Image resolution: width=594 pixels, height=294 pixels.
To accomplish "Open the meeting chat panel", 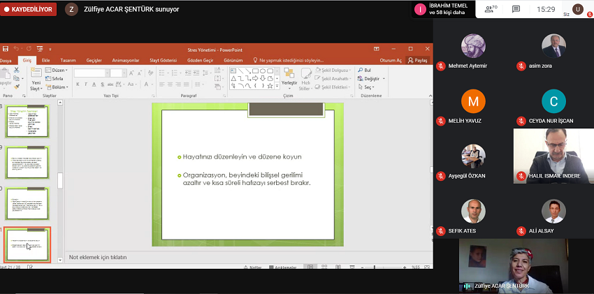I will tap(516, 9).
